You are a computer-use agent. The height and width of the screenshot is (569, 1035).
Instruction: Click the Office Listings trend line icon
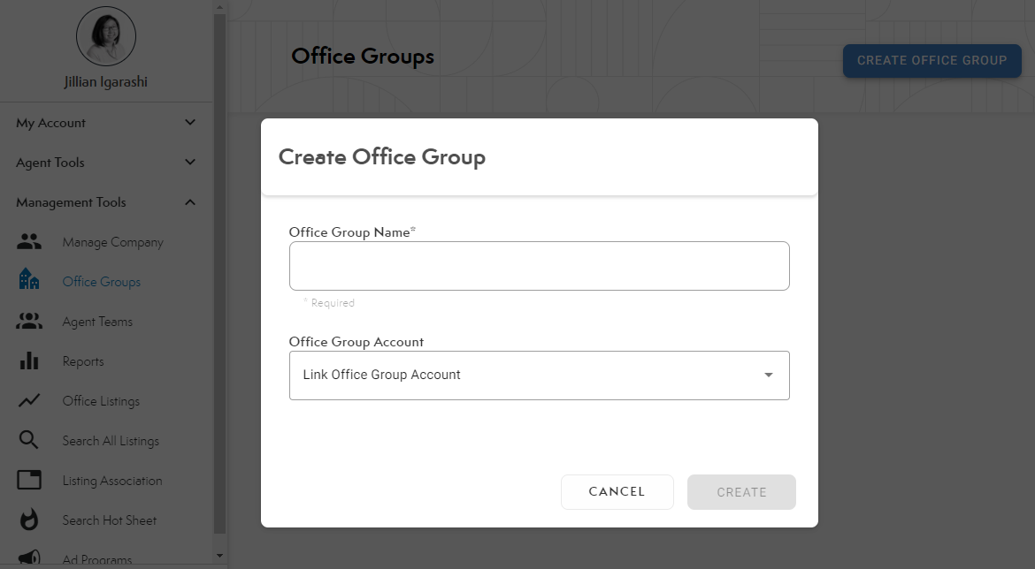click(29, 401)
